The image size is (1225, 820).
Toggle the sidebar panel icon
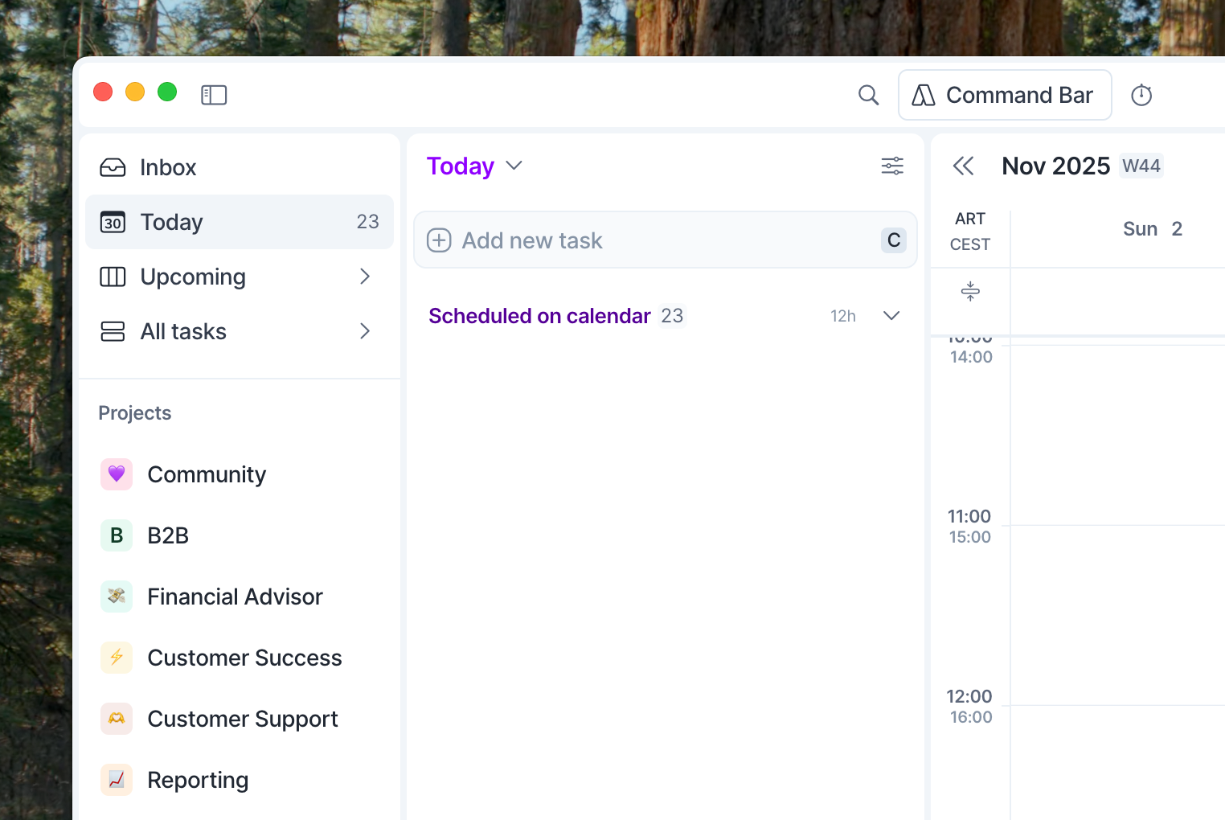click(x=214, y=95)
